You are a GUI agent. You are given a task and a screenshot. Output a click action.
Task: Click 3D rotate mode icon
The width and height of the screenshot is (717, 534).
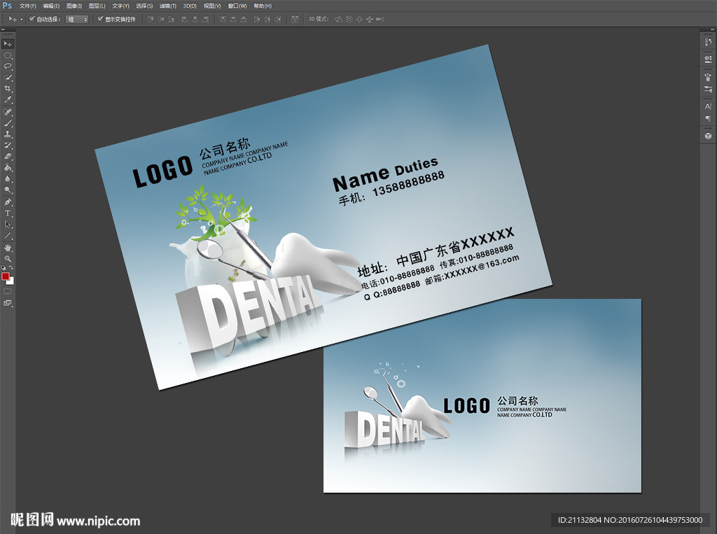pos(339,19)
